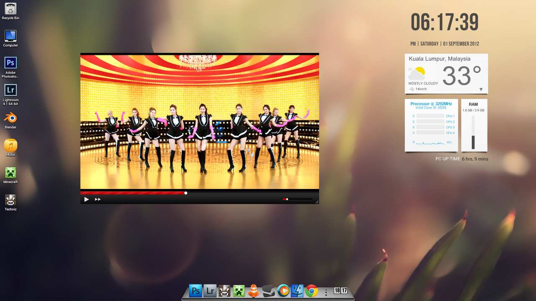Open the Computer desktop icon

point(10,38)
